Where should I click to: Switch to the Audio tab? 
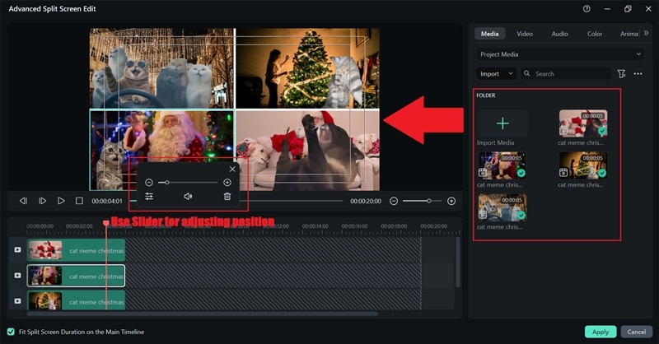[559, 34]
